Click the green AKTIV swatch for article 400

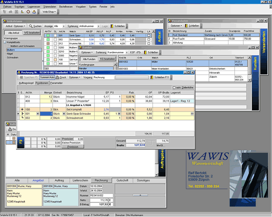(x=48, y=64)
